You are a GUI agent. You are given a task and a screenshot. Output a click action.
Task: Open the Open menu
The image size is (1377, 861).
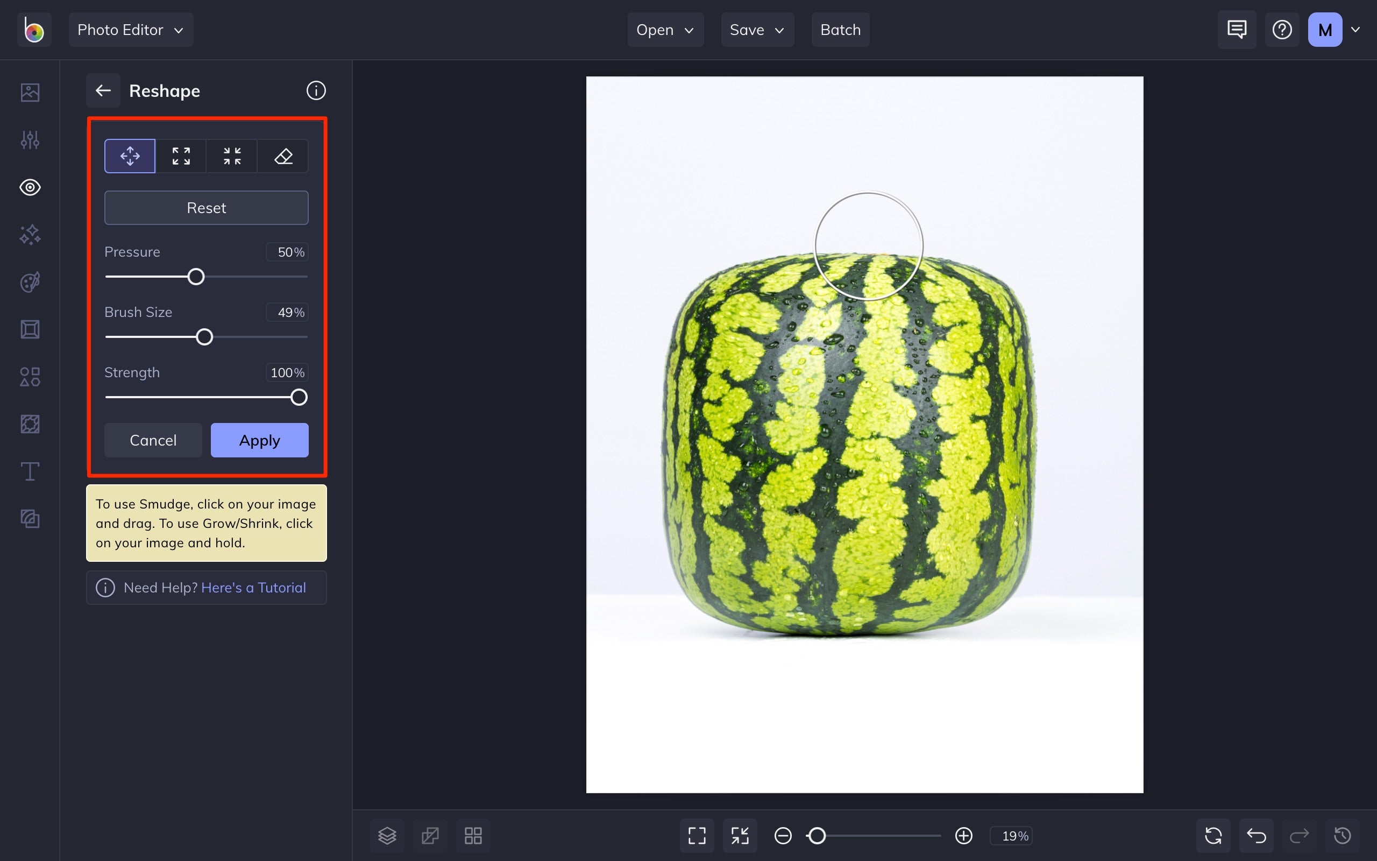[665, 30]
